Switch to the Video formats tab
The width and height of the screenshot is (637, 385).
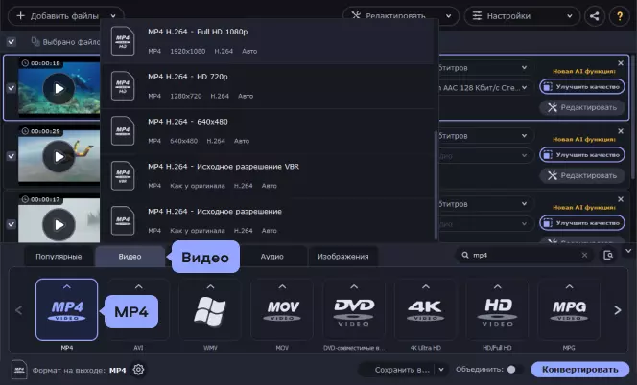click(130, 257)
